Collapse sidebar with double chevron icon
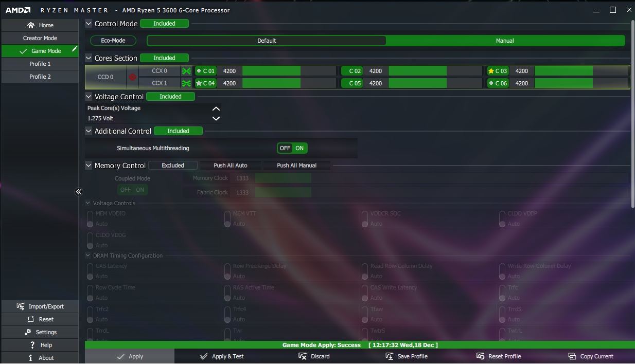This screenshot has width=635, height=364. coord(79,192)
